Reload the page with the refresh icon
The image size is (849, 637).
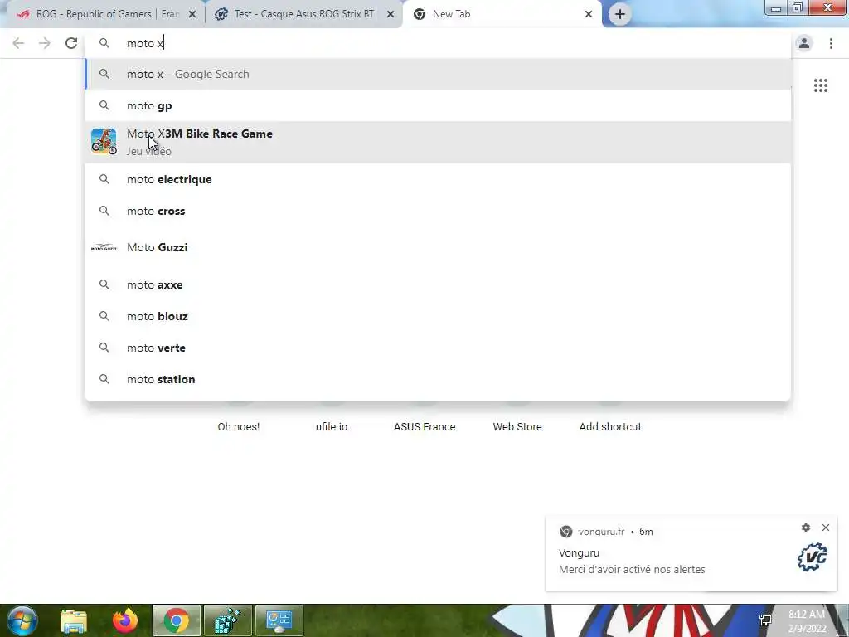point(71,43)
